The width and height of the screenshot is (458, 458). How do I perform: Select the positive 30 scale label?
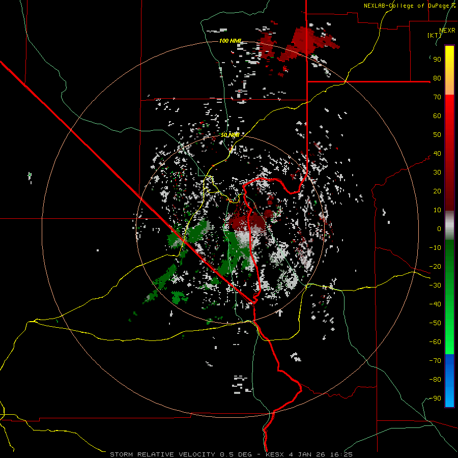(x=437, y=173)
